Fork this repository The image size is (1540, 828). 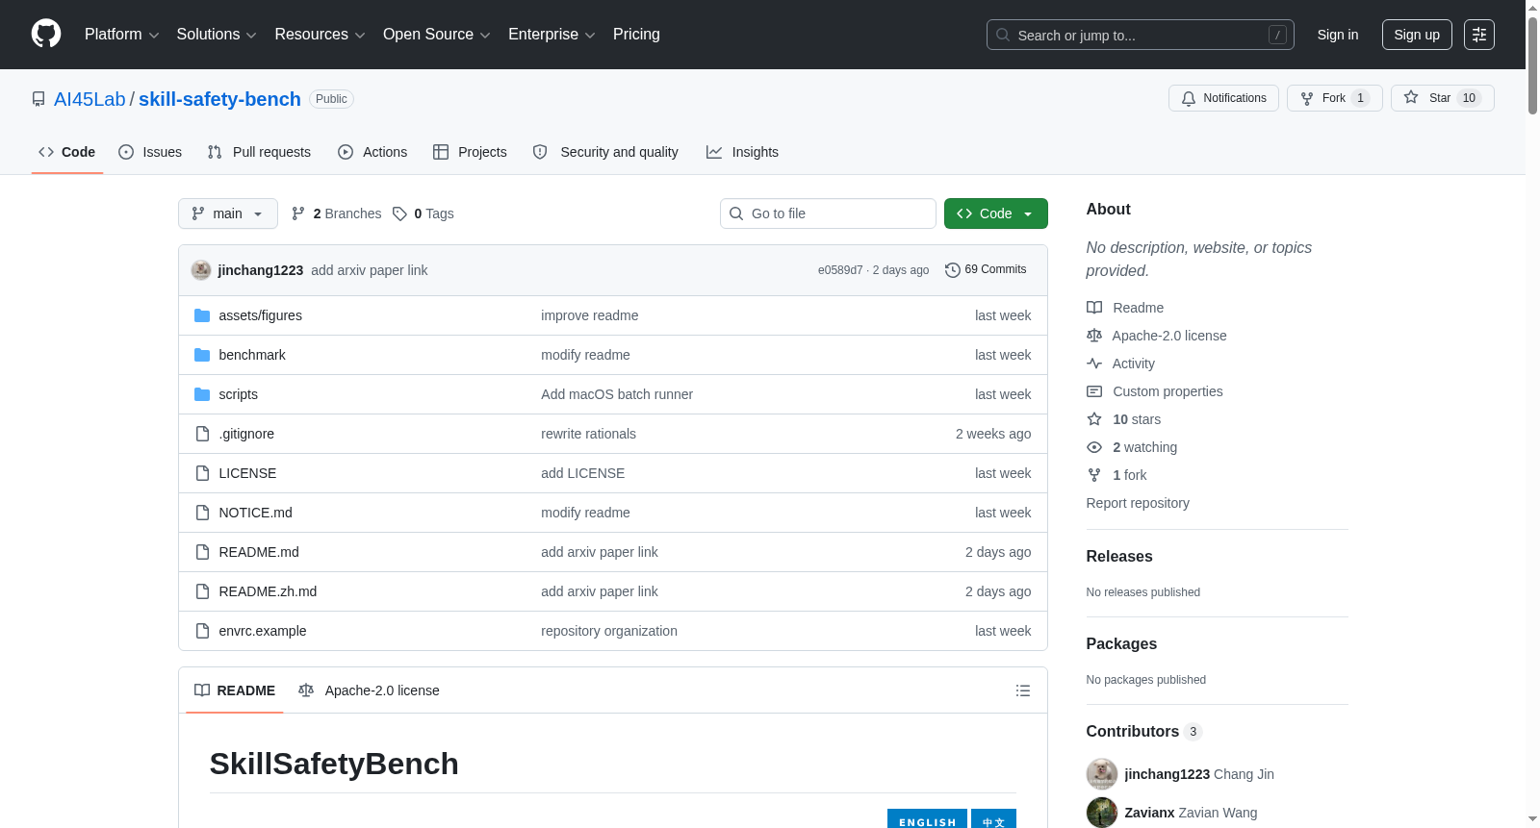point(1335,98)
